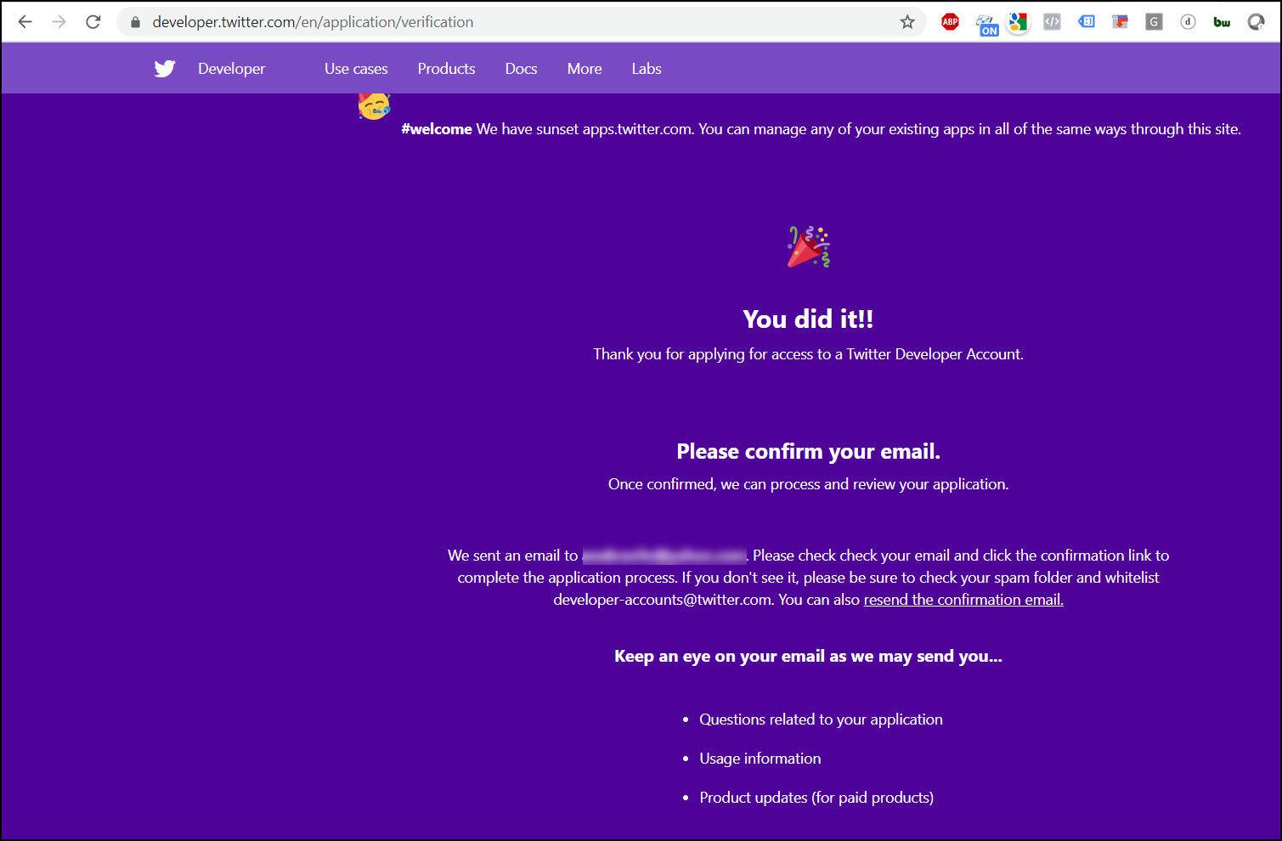
Task: Open the Labs menu item
Action: [647, 69]
